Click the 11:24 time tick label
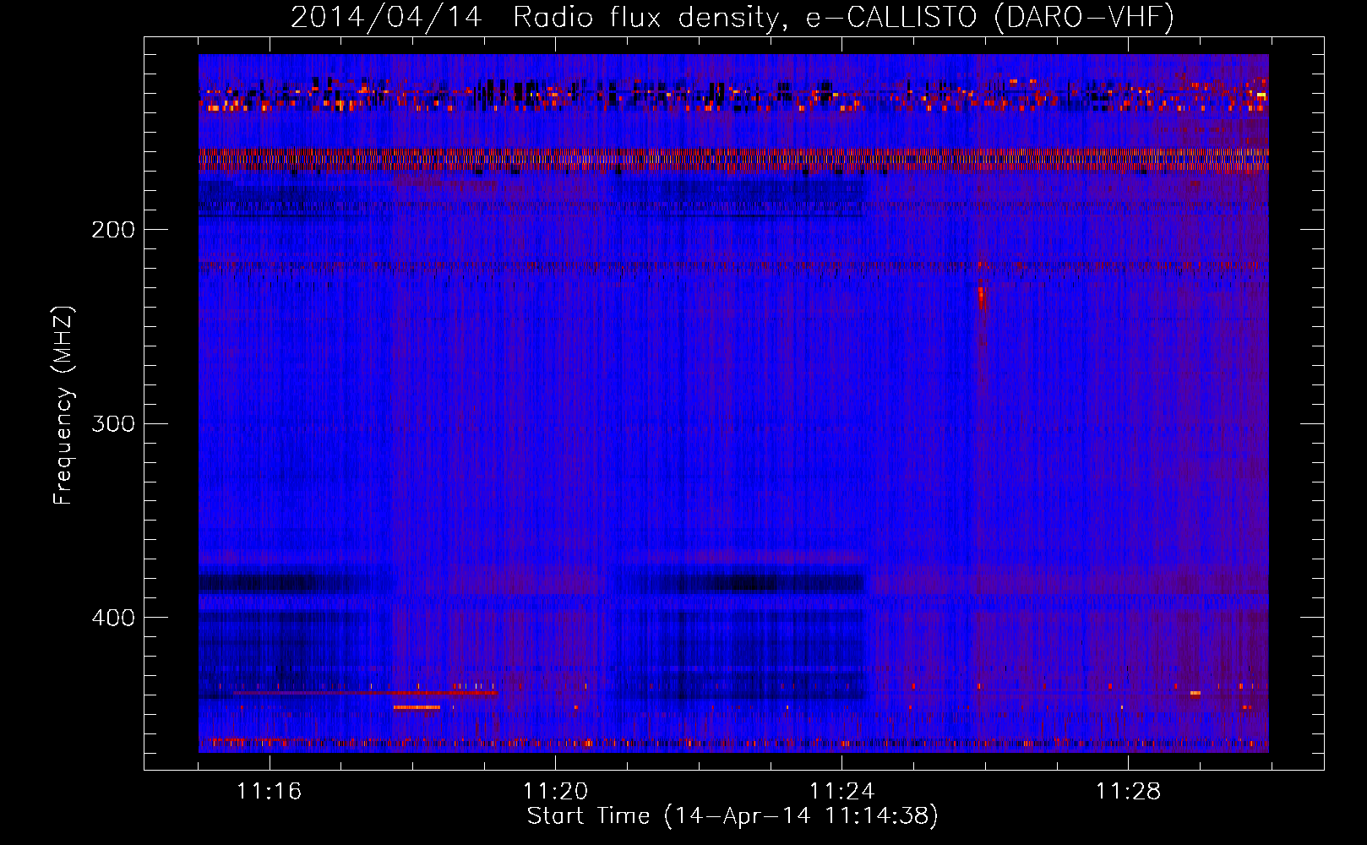Screen dimensions: 1367x845 pos(841,792)
